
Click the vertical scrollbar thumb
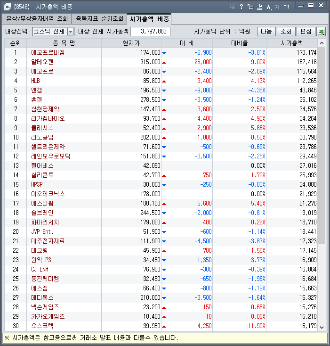[322, 146]
